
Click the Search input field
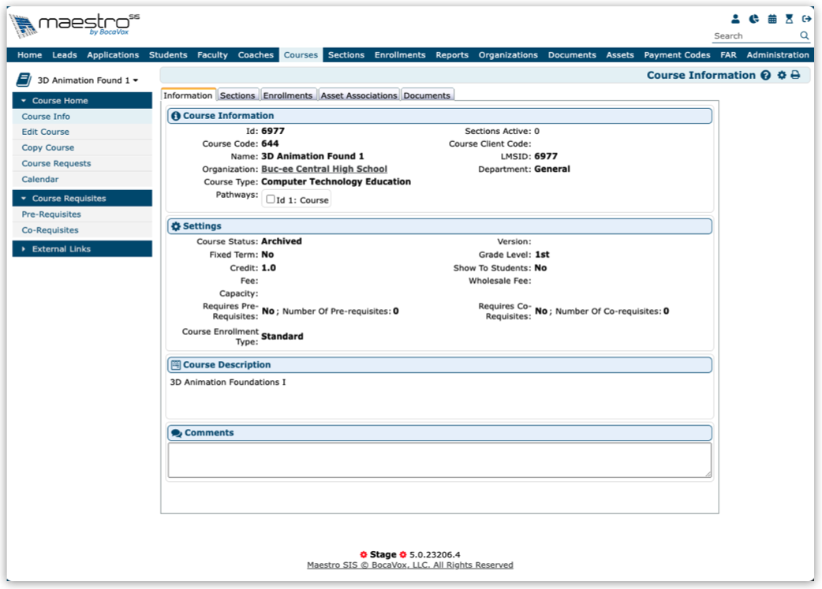pos(754,36)
